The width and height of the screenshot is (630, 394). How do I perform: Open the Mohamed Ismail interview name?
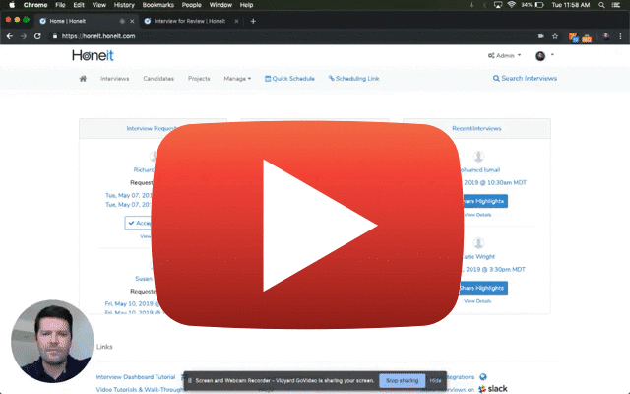click(x=480, y=170)
